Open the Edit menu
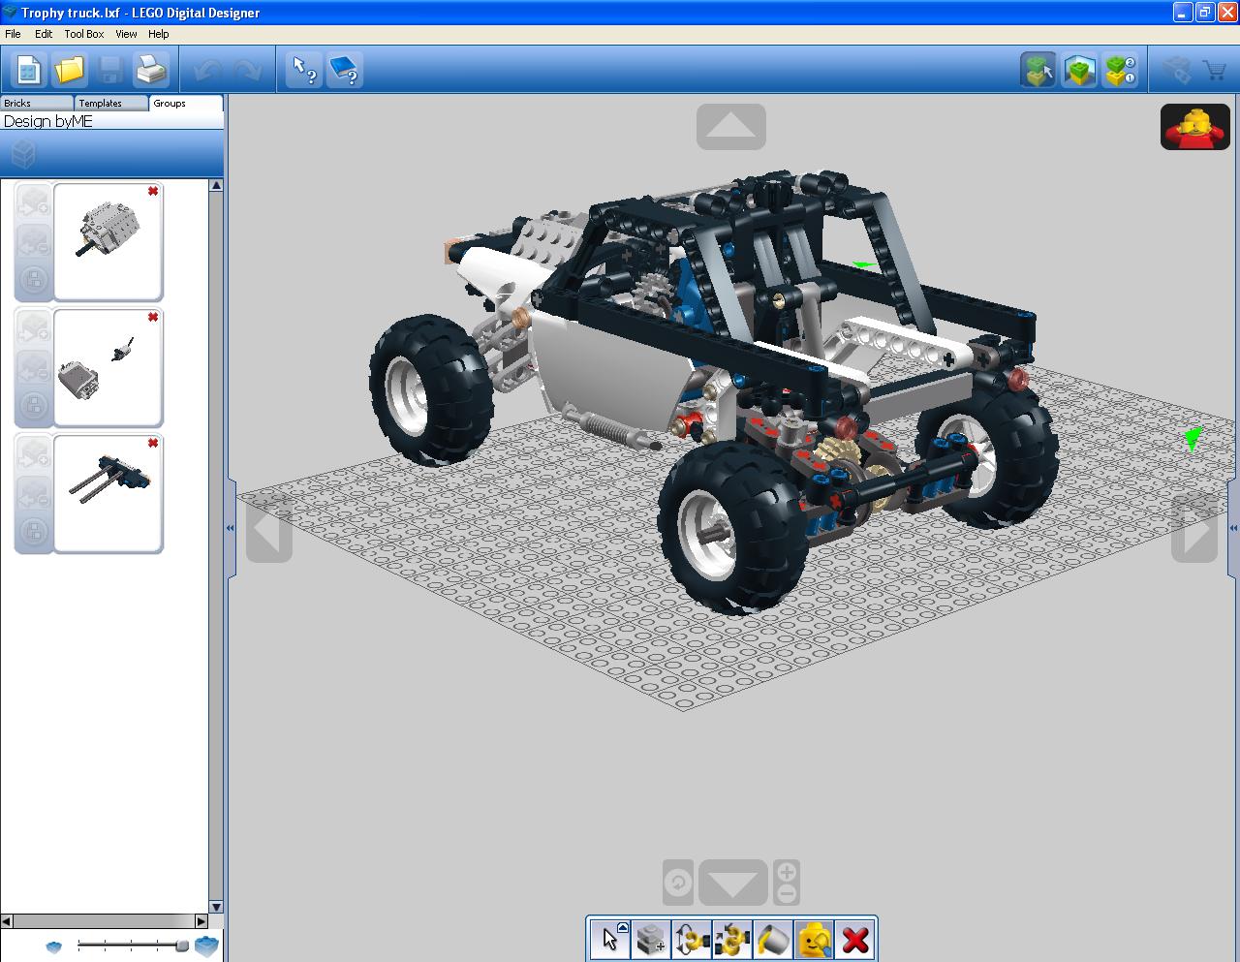Image resolution: width=1240 pixels, height=962 pixels. (44, 34)
